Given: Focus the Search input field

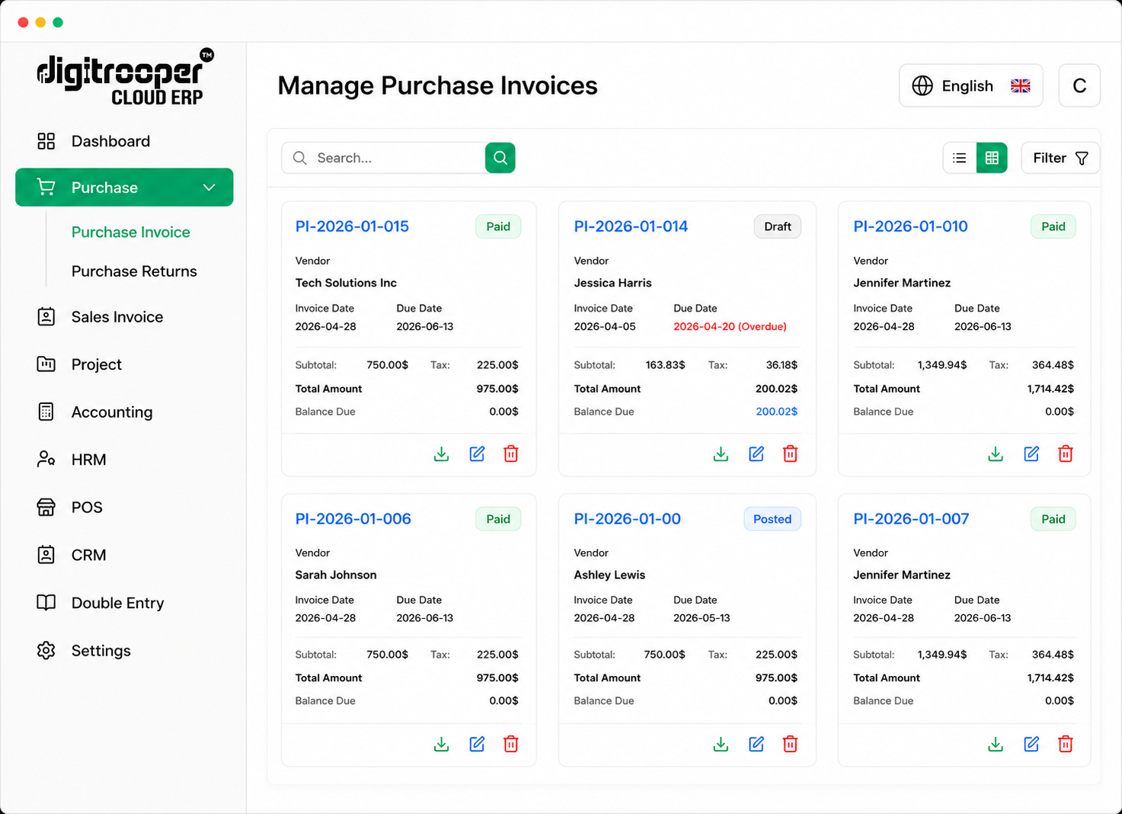Looking at the screenshot, I should tap(383, 158).
